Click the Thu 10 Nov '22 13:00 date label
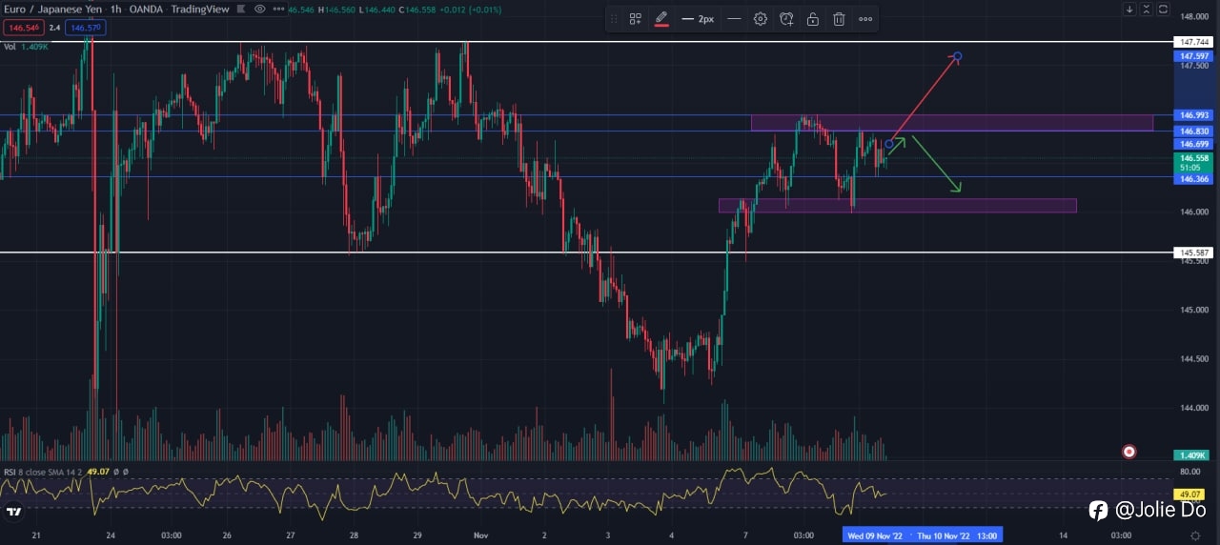 [x=957, y=536]
